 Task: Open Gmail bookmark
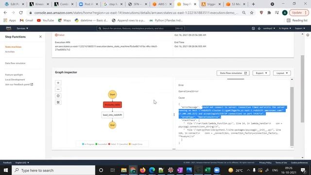coord(26,20)
